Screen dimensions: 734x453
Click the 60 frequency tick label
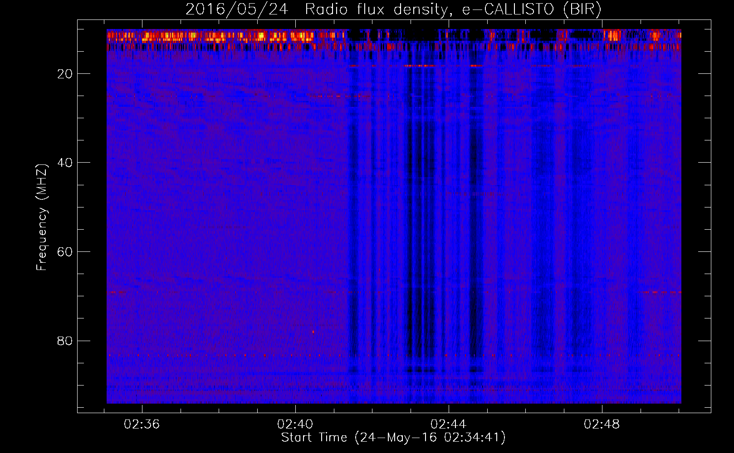coord(65,252)
